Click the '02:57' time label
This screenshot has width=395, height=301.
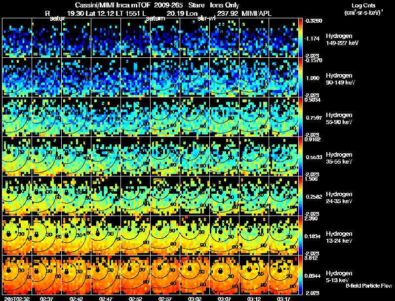pos(165,299)
